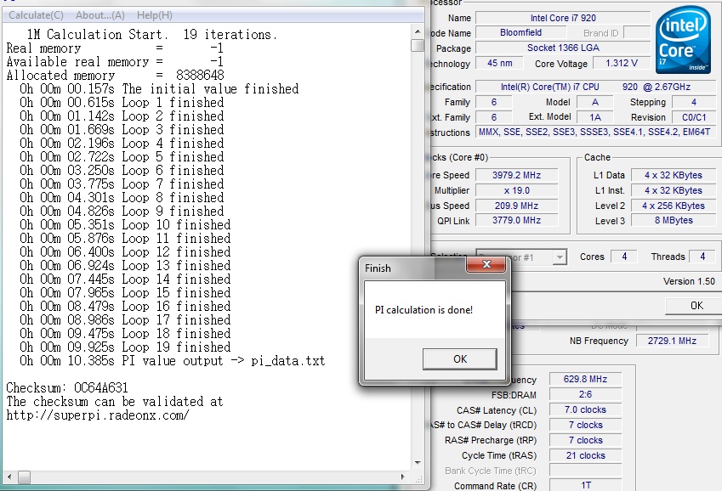Click the Instructions field listing MMX, SSE
Screen dimensions: 722x491
(595, 132)
